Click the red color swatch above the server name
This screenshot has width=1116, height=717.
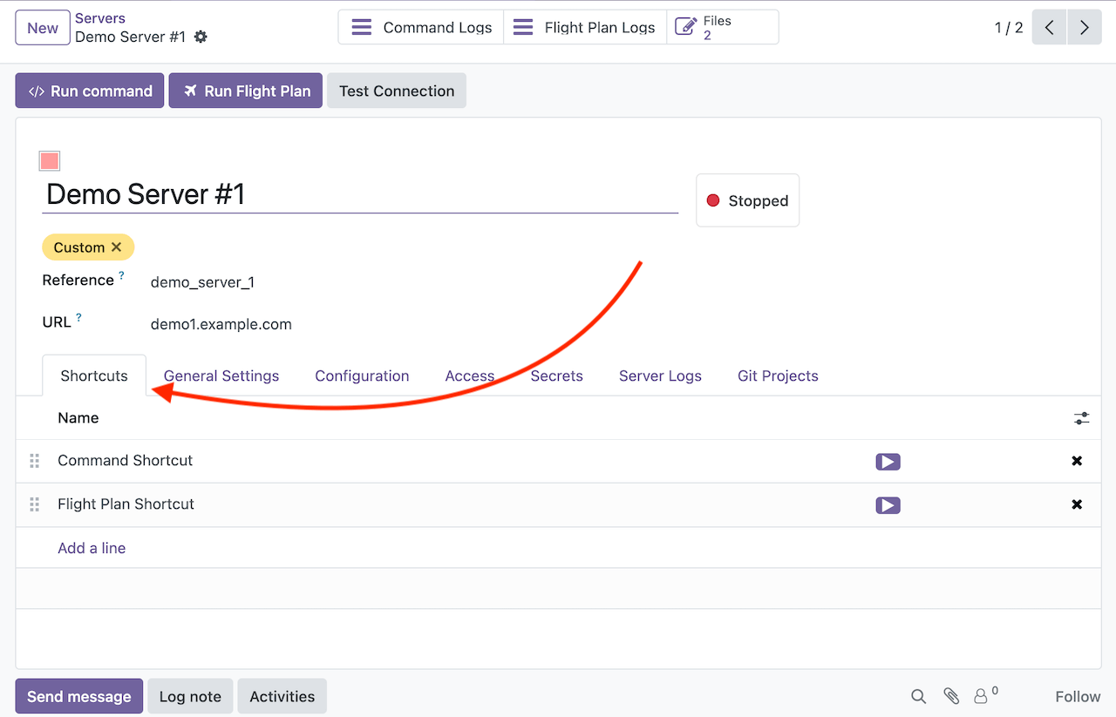[x=49, y=160]
